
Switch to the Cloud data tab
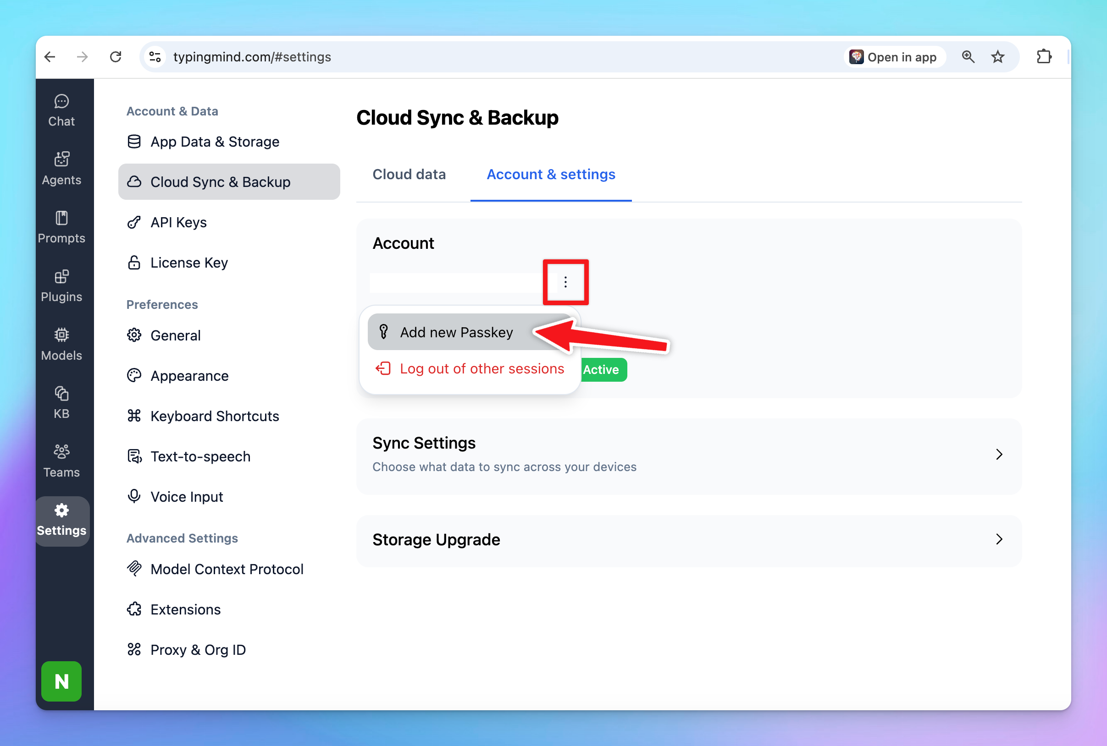[x=409, y=175]
